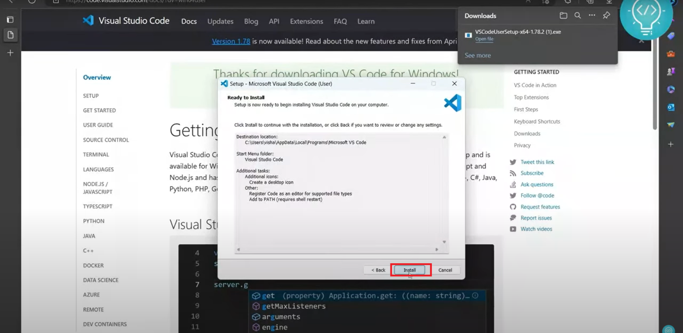The image size is (683, 333).
Task: Click the Version 1.78 link
Action: click(x=231, y=41)
